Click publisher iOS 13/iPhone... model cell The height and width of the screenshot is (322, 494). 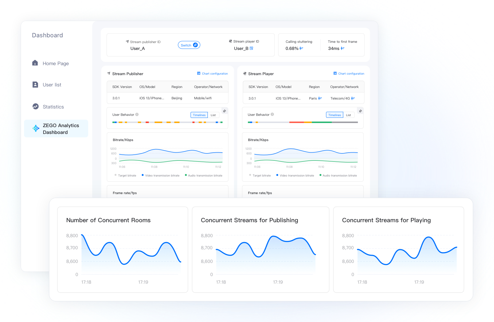[x=152, y=98]
